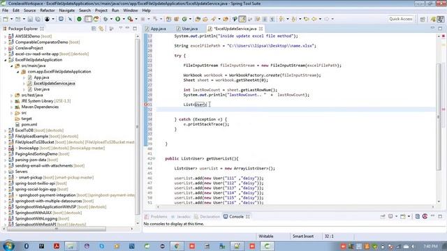Click the Open Console icon in Console view

pos(402,217)
